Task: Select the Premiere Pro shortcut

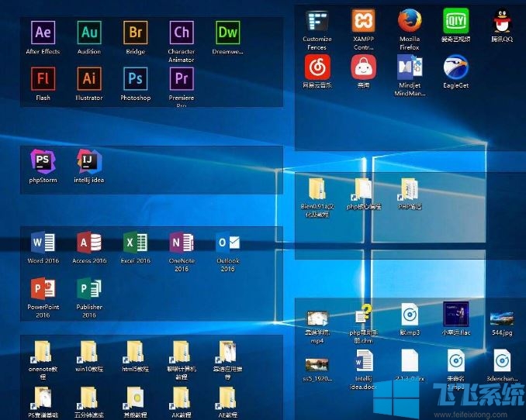Action: tap(182, 79)
